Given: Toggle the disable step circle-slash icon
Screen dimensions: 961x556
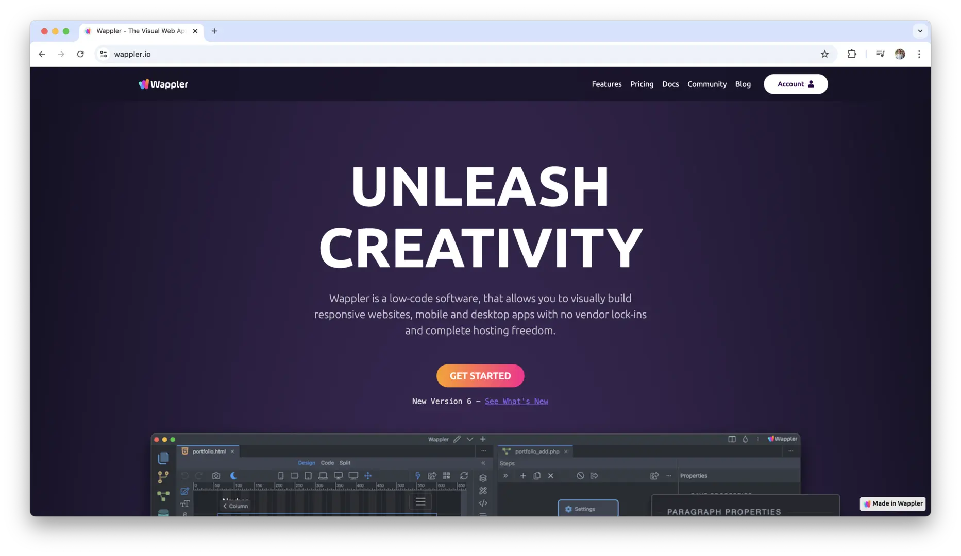Looking at the screenshot, I should click(580, 476).
